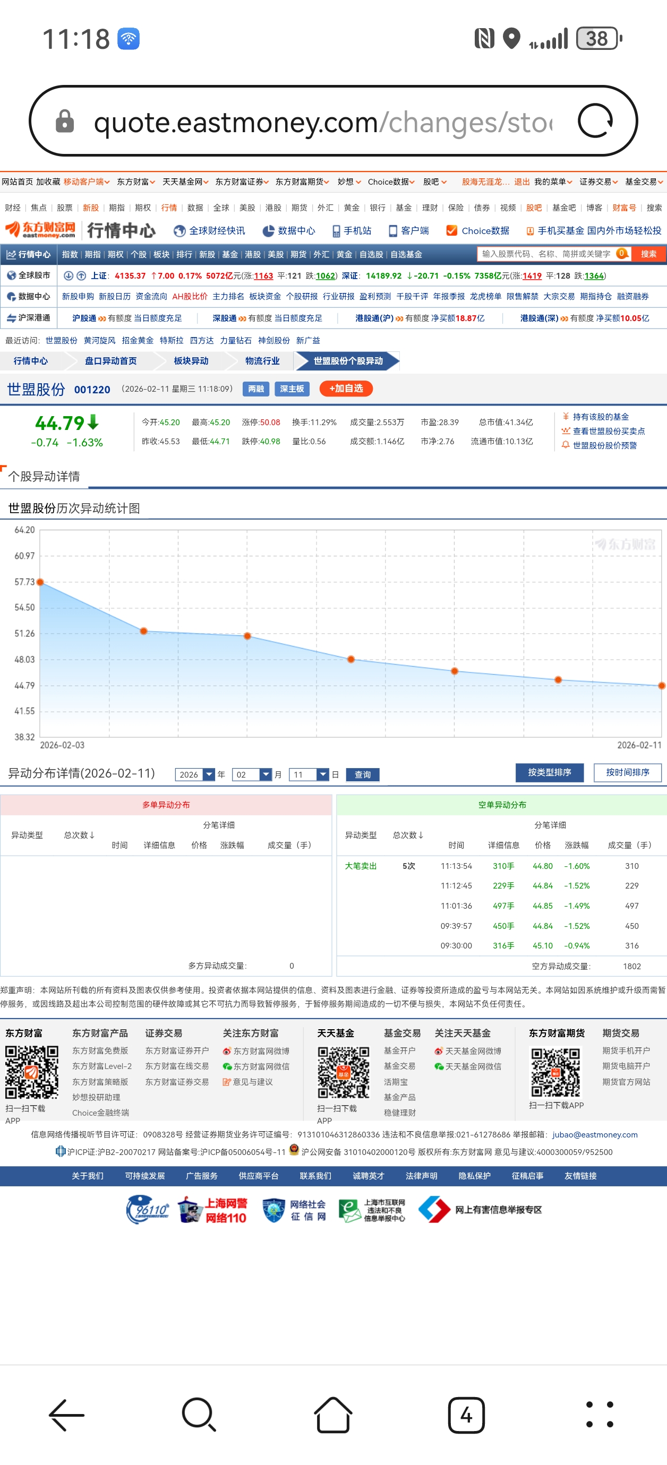The image size is (667, 1465).
Task: Open the browser tab switcher showing 4
Action: tap(466, 1415)
